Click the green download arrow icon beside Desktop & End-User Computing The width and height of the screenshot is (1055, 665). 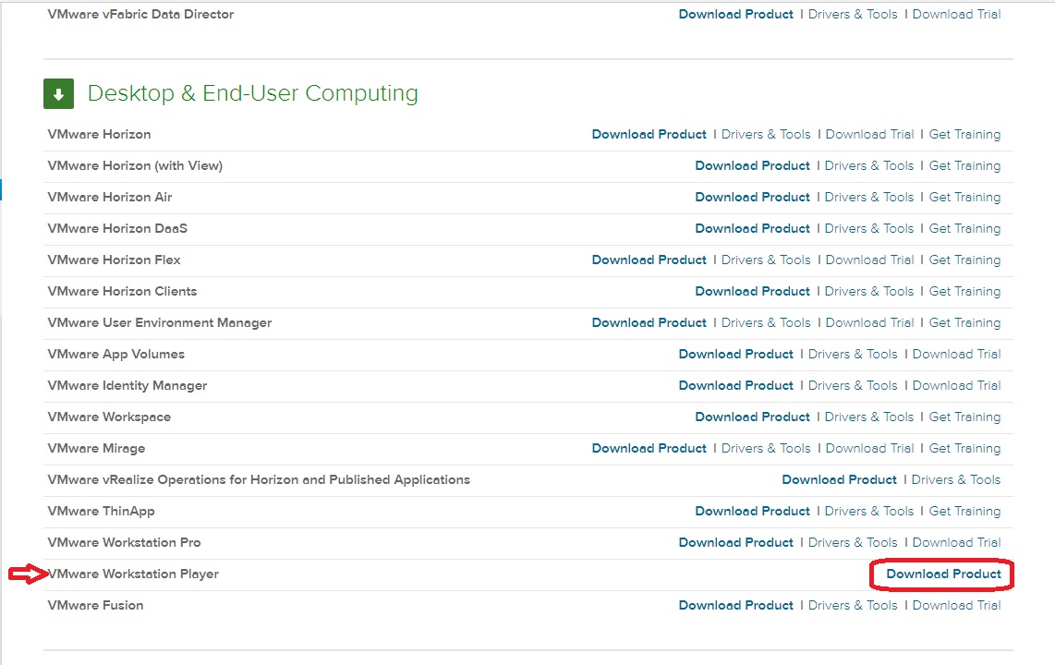click(x=58, y=93)
